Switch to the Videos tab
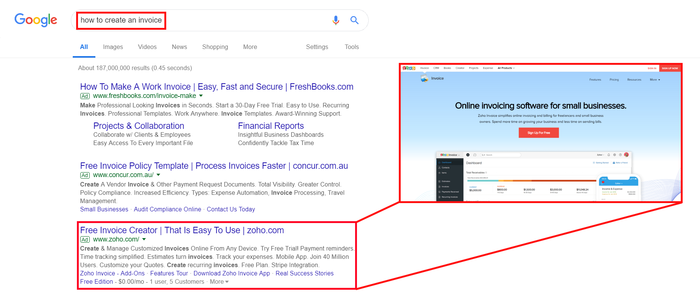The height and width of the screenshot is (292, 700). coord(147,47)
